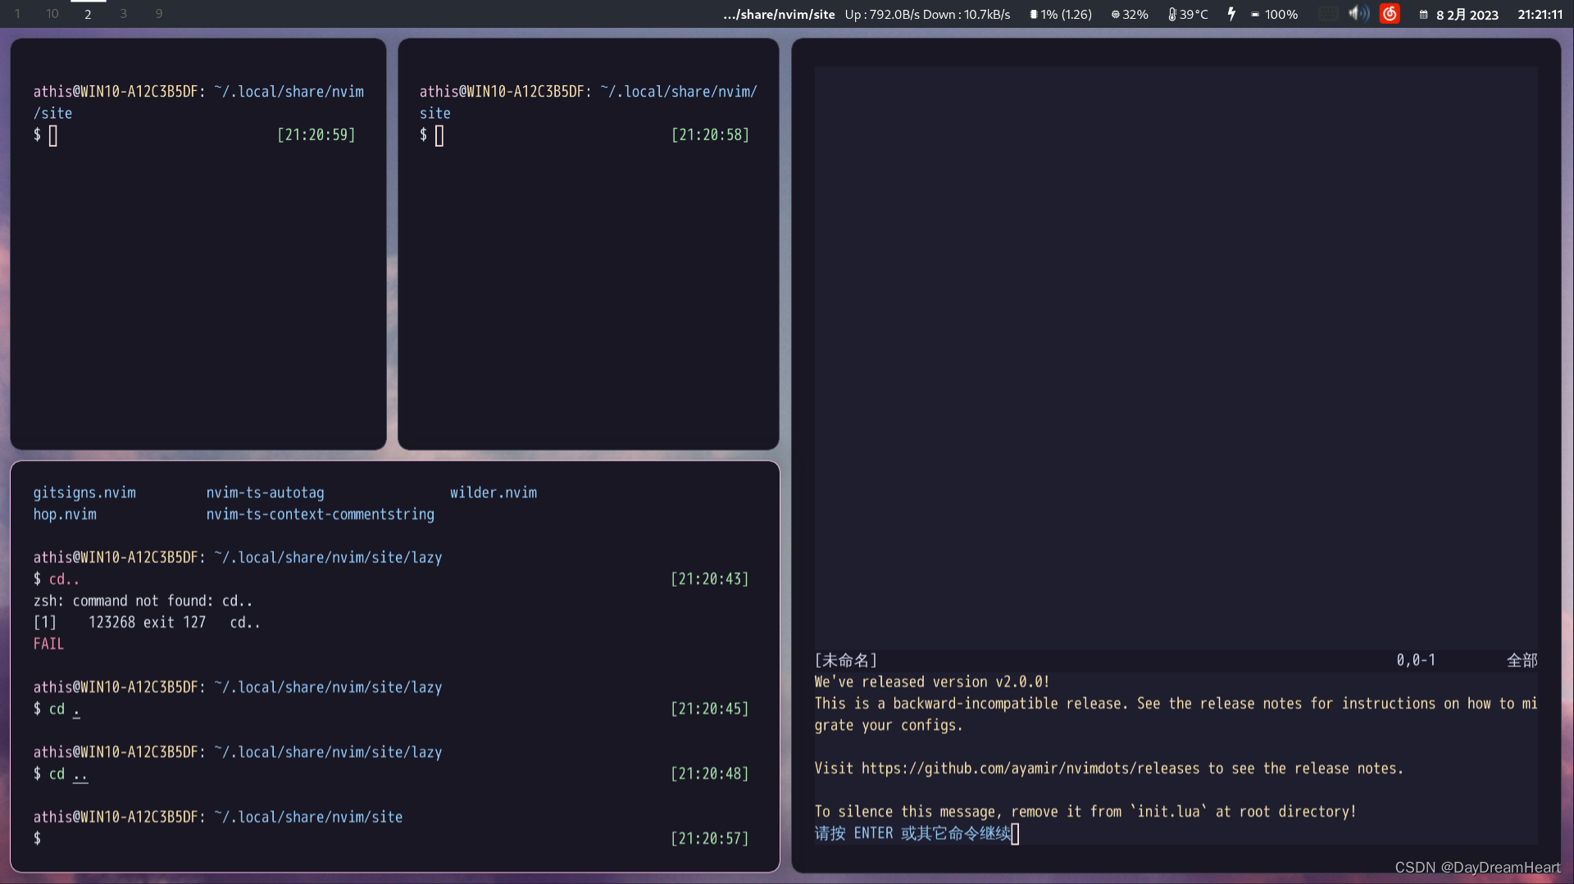Click the prompt path ending '/site/lazy' at 21:20:43
This screenshot has height=884, width=1574.
click(328, 557)
